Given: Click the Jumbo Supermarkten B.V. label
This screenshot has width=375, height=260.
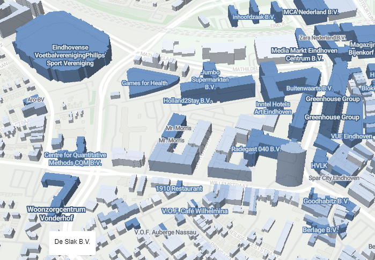Looking at the screenshot, I should pyautogui.click(x=210, y=80).
